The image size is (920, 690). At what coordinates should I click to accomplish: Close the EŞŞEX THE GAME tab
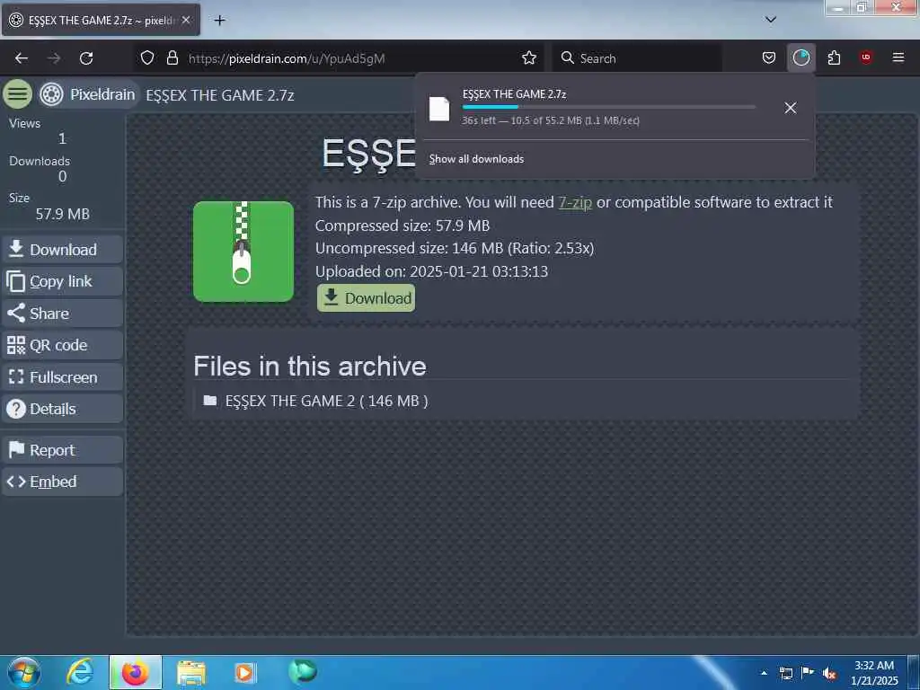[186, 20]
